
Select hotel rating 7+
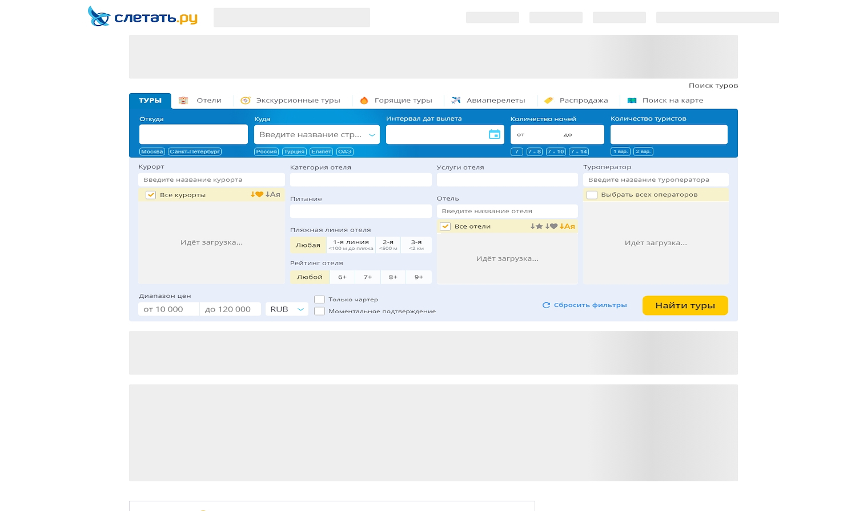[x=368, y=277]
